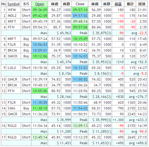Screen dimensions: 149x147
Task: Click the 経過 column header
Action: 142,4
